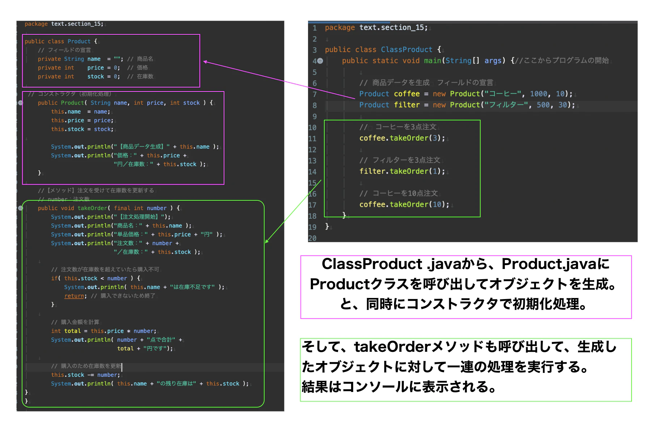Click the '// コーヒーを3点注文' comment
The height and width of the screenshot is (439, 671).
pos(398,127)
